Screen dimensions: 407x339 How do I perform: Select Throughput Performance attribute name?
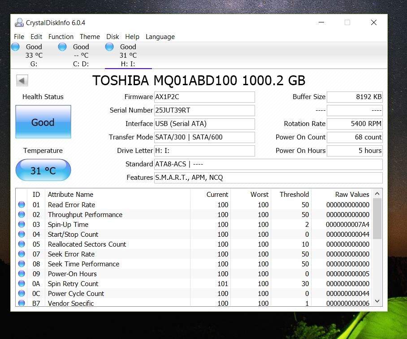pyautogui.click(x=85, y=215)
